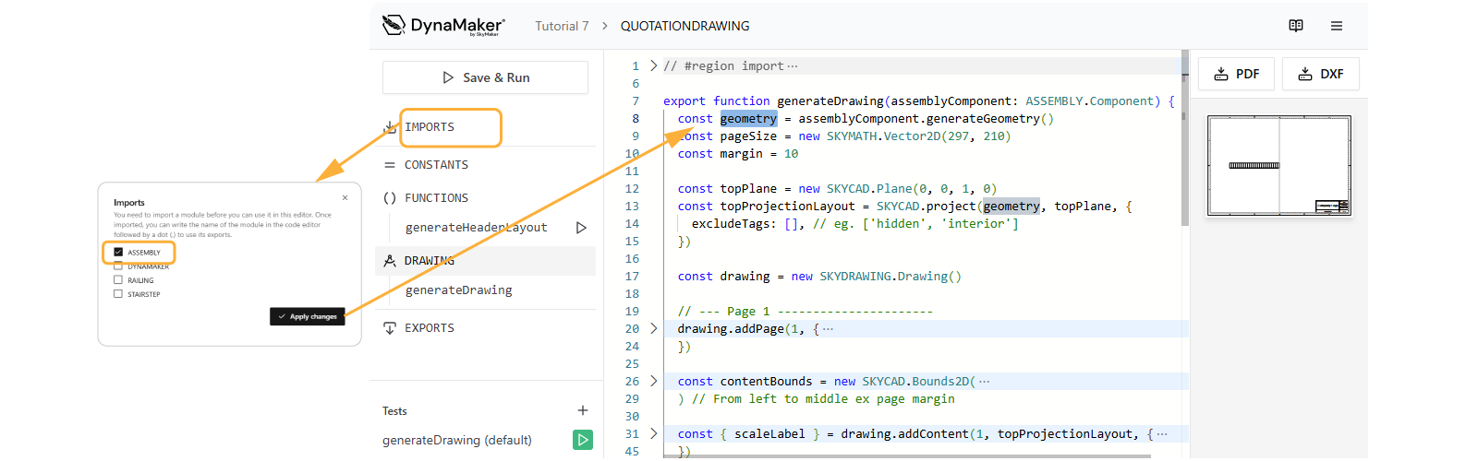
Task: Add a new test with plus icon
Action: [x=583, y=410]
